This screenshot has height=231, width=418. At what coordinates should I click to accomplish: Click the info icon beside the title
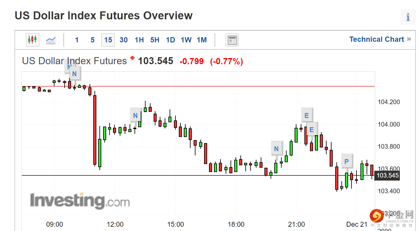tap(408, 17)
